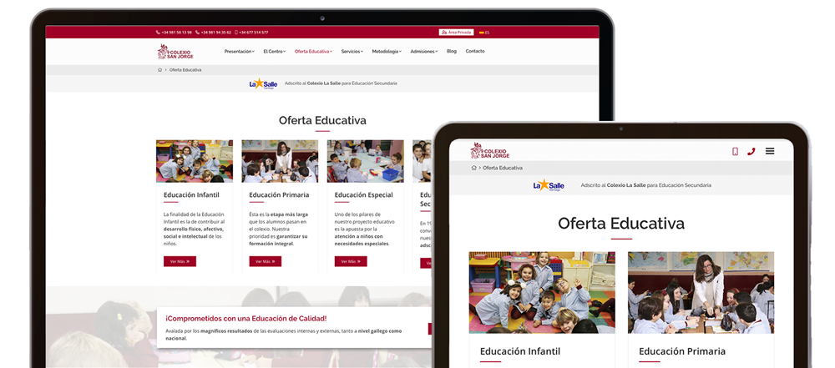Expand the Oferta Educativa menu

point(313,51)
